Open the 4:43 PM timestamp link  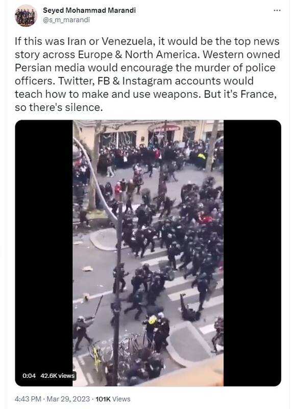coord(28,399)
